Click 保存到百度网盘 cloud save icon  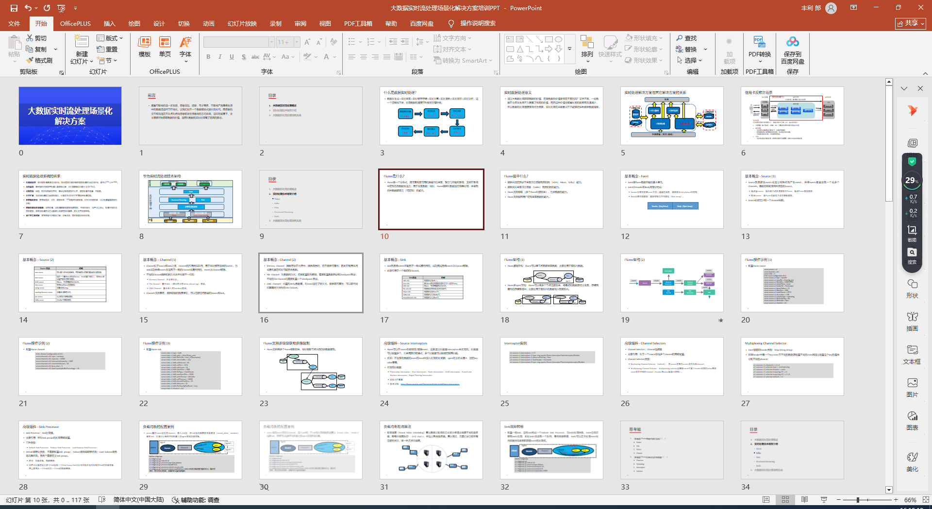pos(792,49)
